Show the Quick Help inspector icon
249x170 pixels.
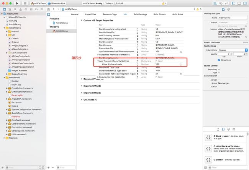click(229, 9)
